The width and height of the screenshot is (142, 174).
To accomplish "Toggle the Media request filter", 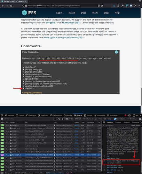I will [100, 119].
